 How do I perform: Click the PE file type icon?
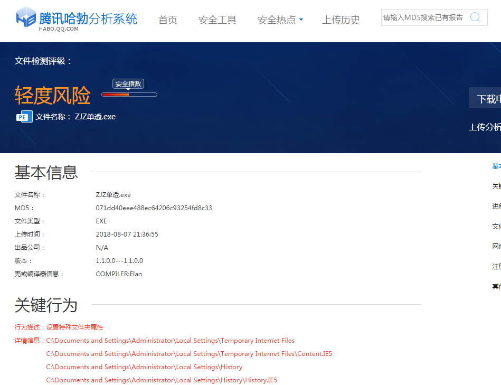[x=24, y=117]
